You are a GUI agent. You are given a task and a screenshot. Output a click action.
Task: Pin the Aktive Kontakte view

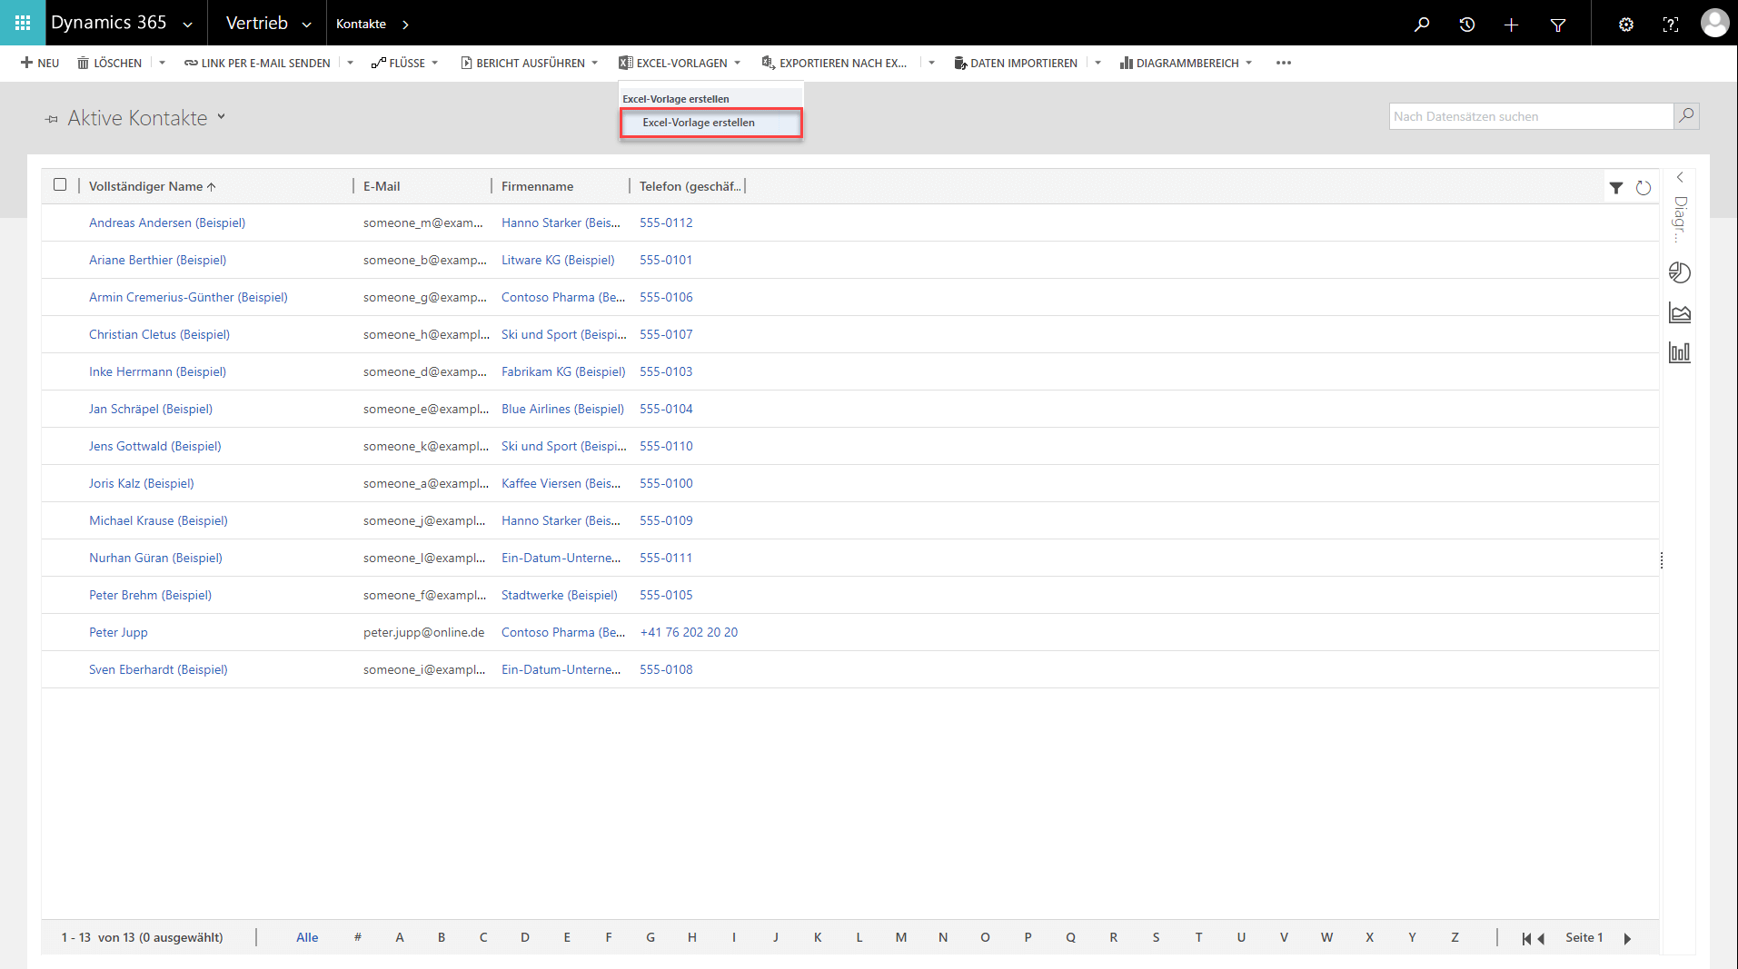[52, 119]
